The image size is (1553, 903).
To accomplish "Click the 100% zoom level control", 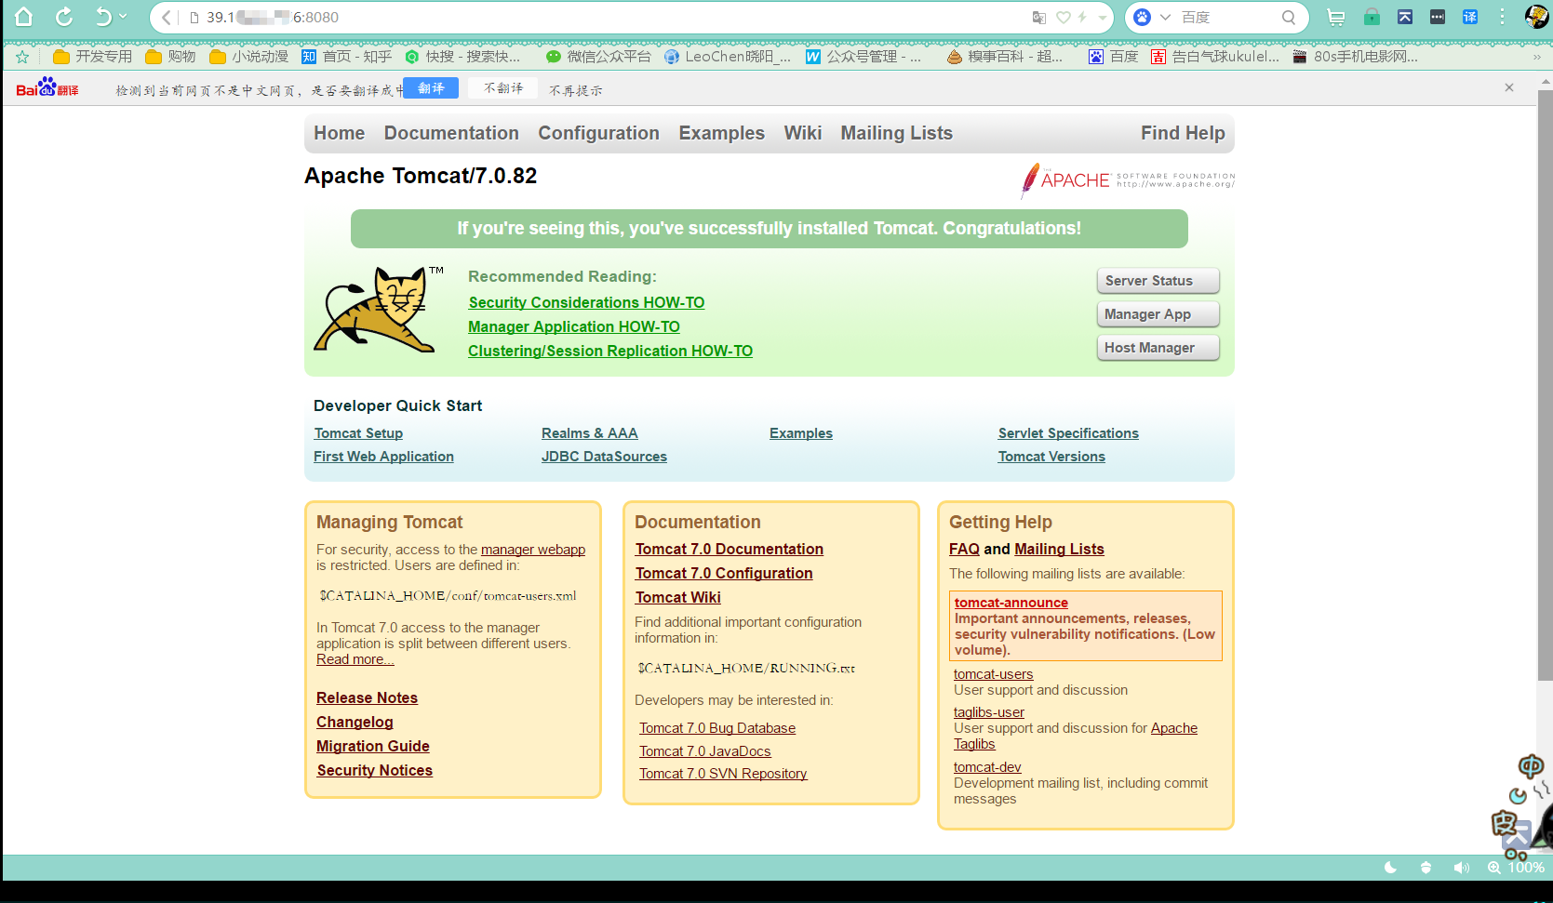I will (x=1516, y=868).
